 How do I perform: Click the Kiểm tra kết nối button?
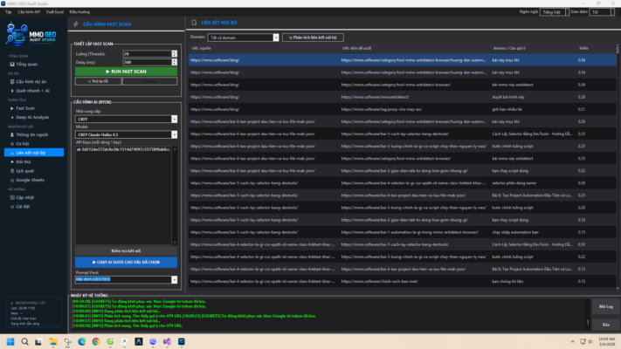coord(126,251)
